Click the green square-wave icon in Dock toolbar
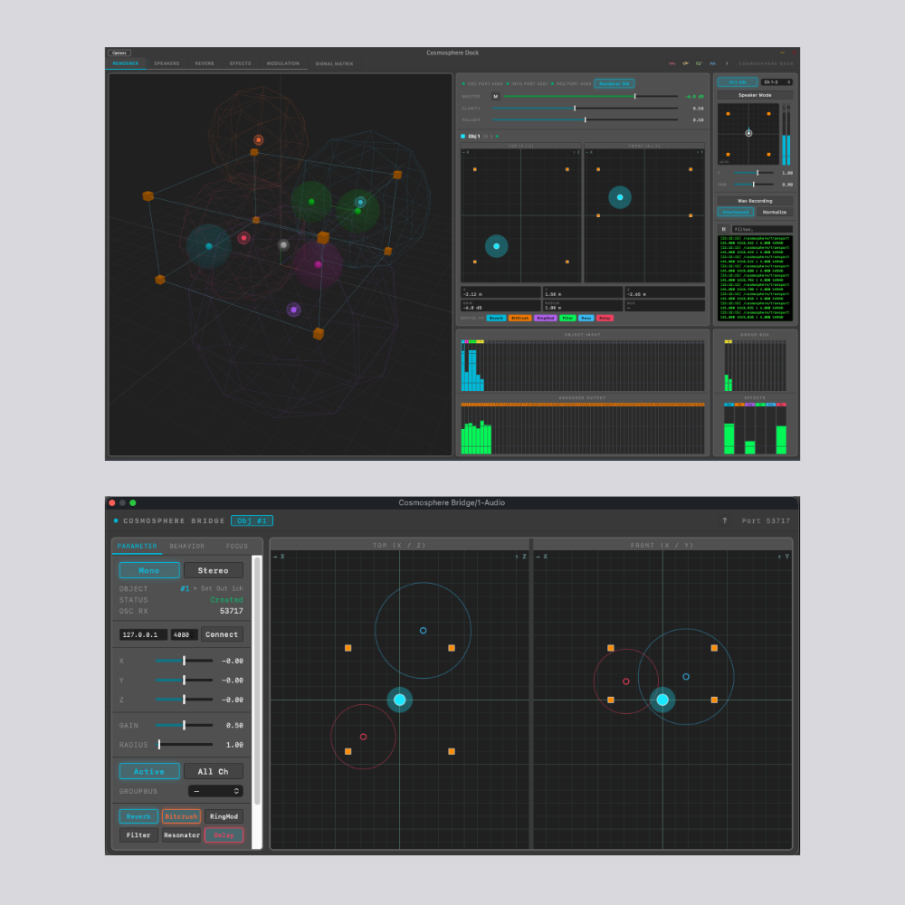The image size is (905, 905). click(699, 63)
